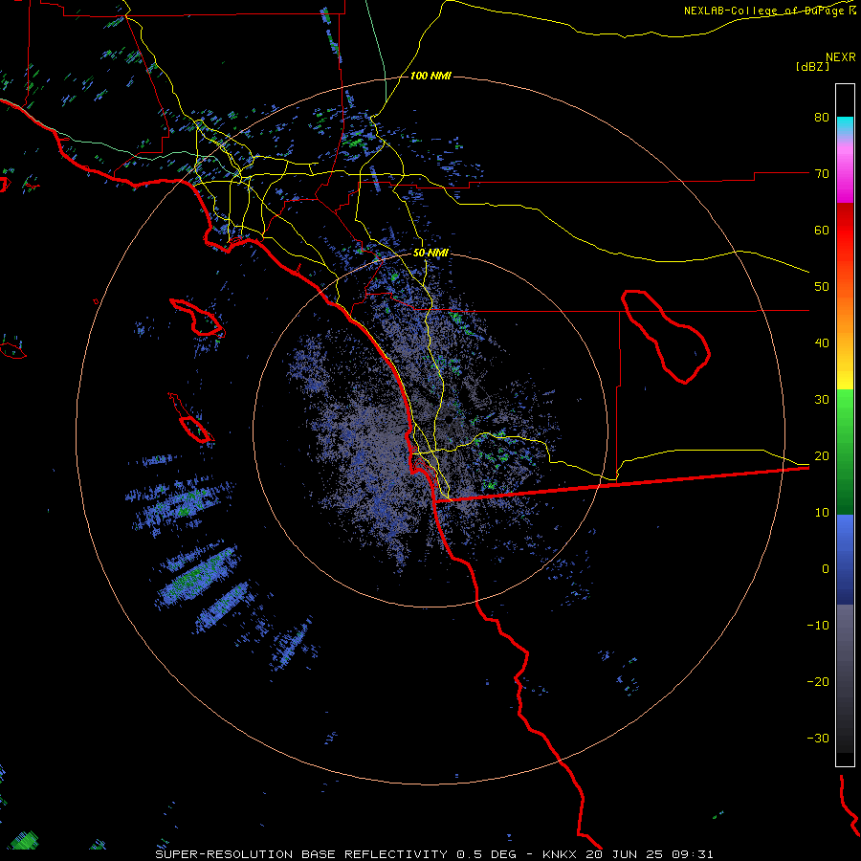Click the NEXLAB-College of DuPage credit text
861x861 pixels.
[x=770, y=11]
